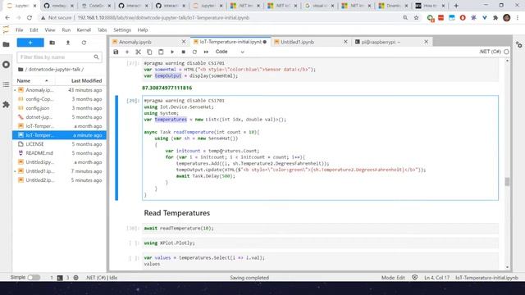Viewport: 525px width, 295px height.
Task: Open the Kernel menu
Action: point(84,29)
